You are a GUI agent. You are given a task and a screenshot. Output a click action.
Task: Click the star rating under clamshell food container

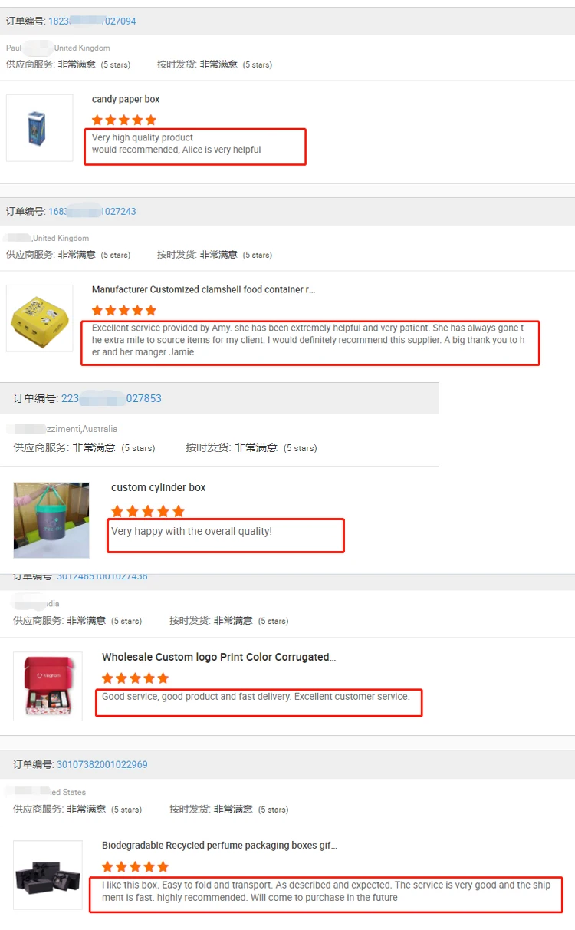click(124, 310)
